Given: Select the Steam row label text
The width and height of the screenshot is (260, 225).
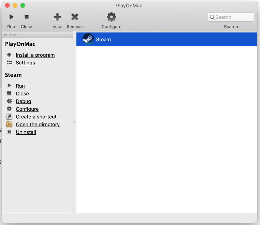Looking at the screenshot, I should (103, 39).
